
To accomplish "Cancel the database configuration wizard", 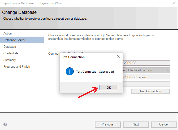I will tap(164, 124).
